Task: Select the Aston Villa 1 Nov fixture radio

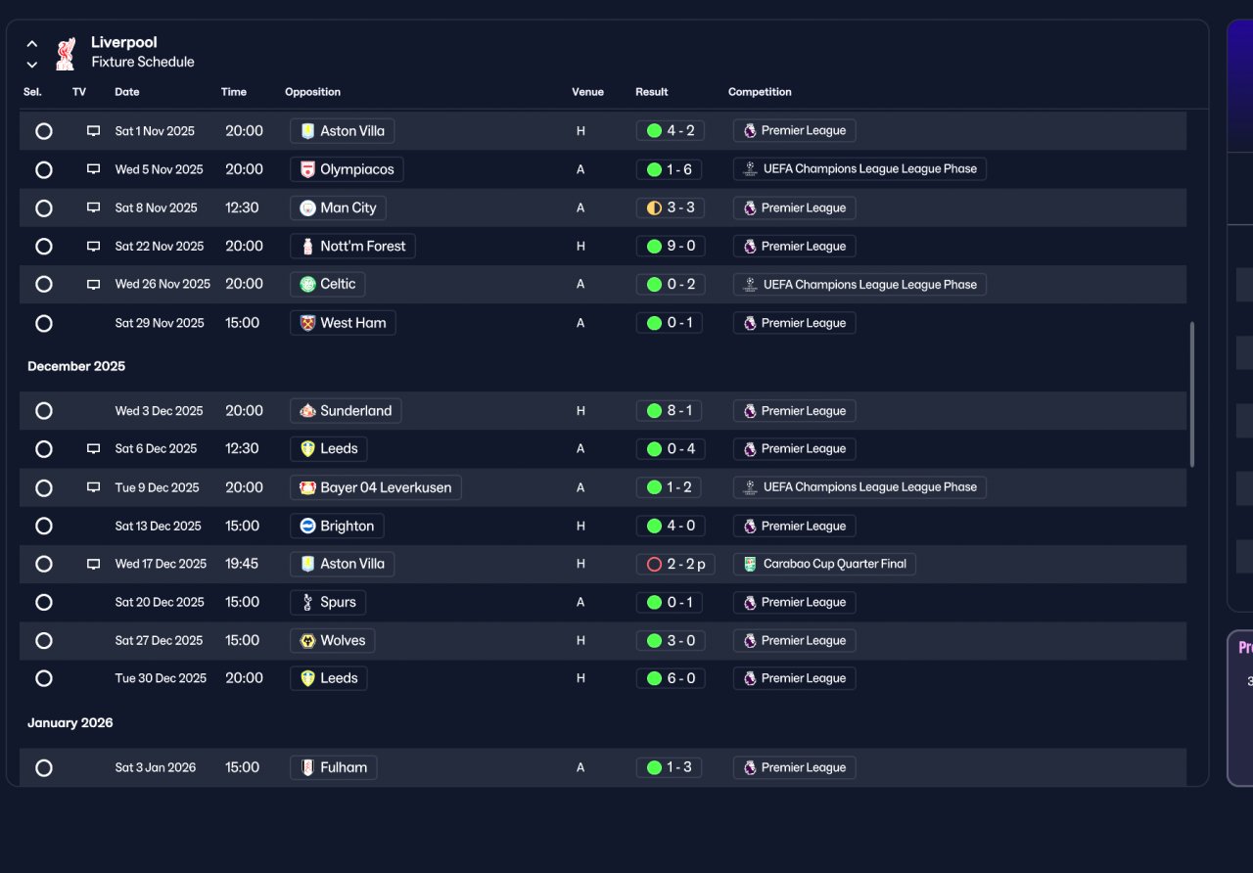Action: (44, 131)
